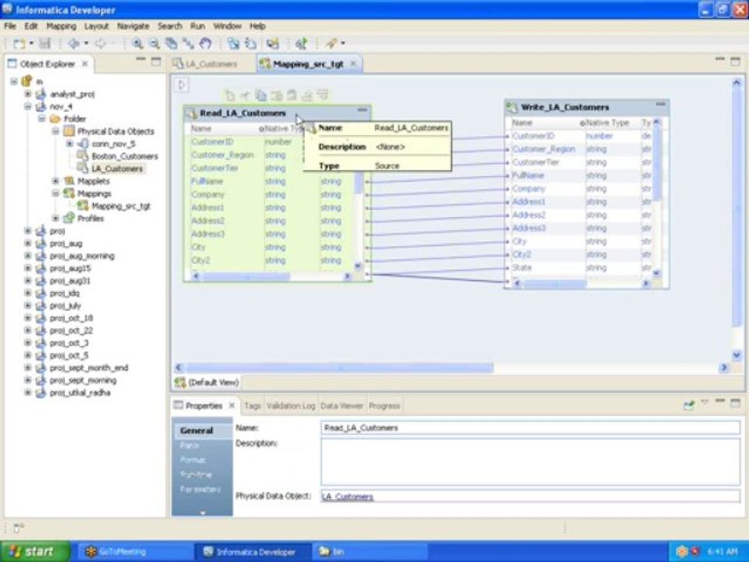Viewport: 749px width, 562px height.
Task: Maximize the Object Explorer panel
Action: pos(156,61)
